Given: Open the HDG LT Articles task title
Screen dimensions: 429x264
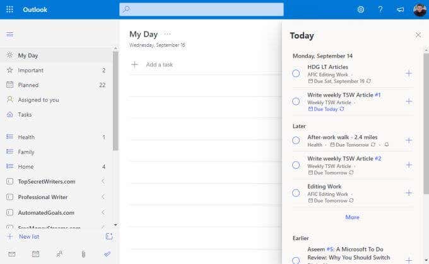Looking at the screenshot, I should point(327,67).
